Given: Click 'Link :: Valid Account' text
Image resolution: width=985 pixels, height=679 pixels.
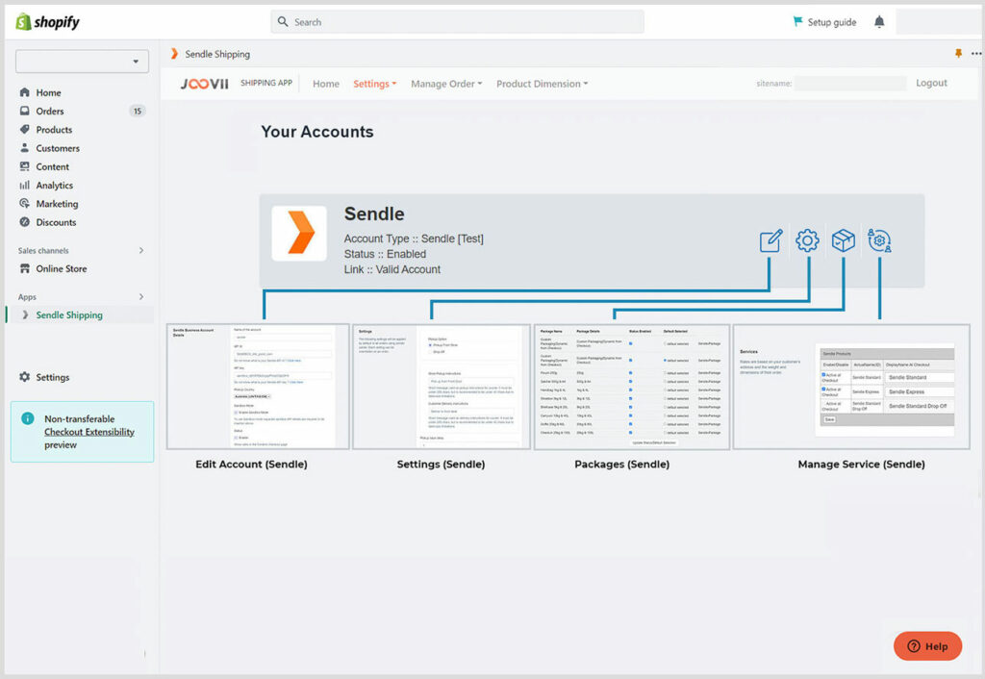Looking at the screenshot, I should (392, 269).
